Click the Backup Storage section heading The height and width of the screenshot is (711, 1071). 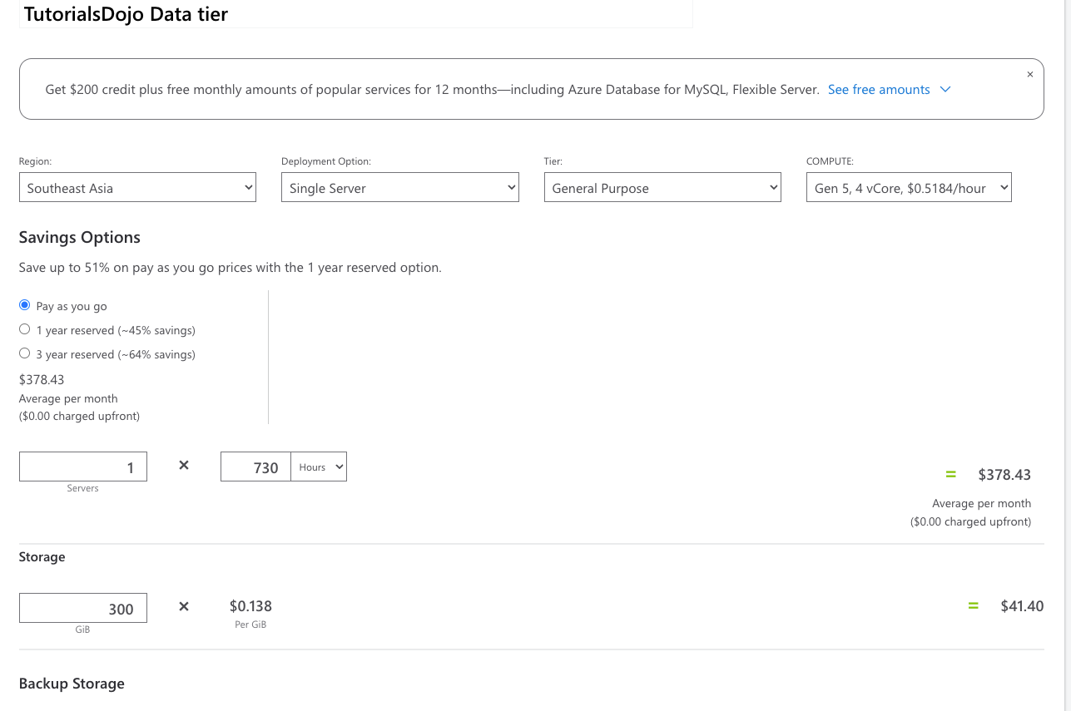click(x=72, y=684)
